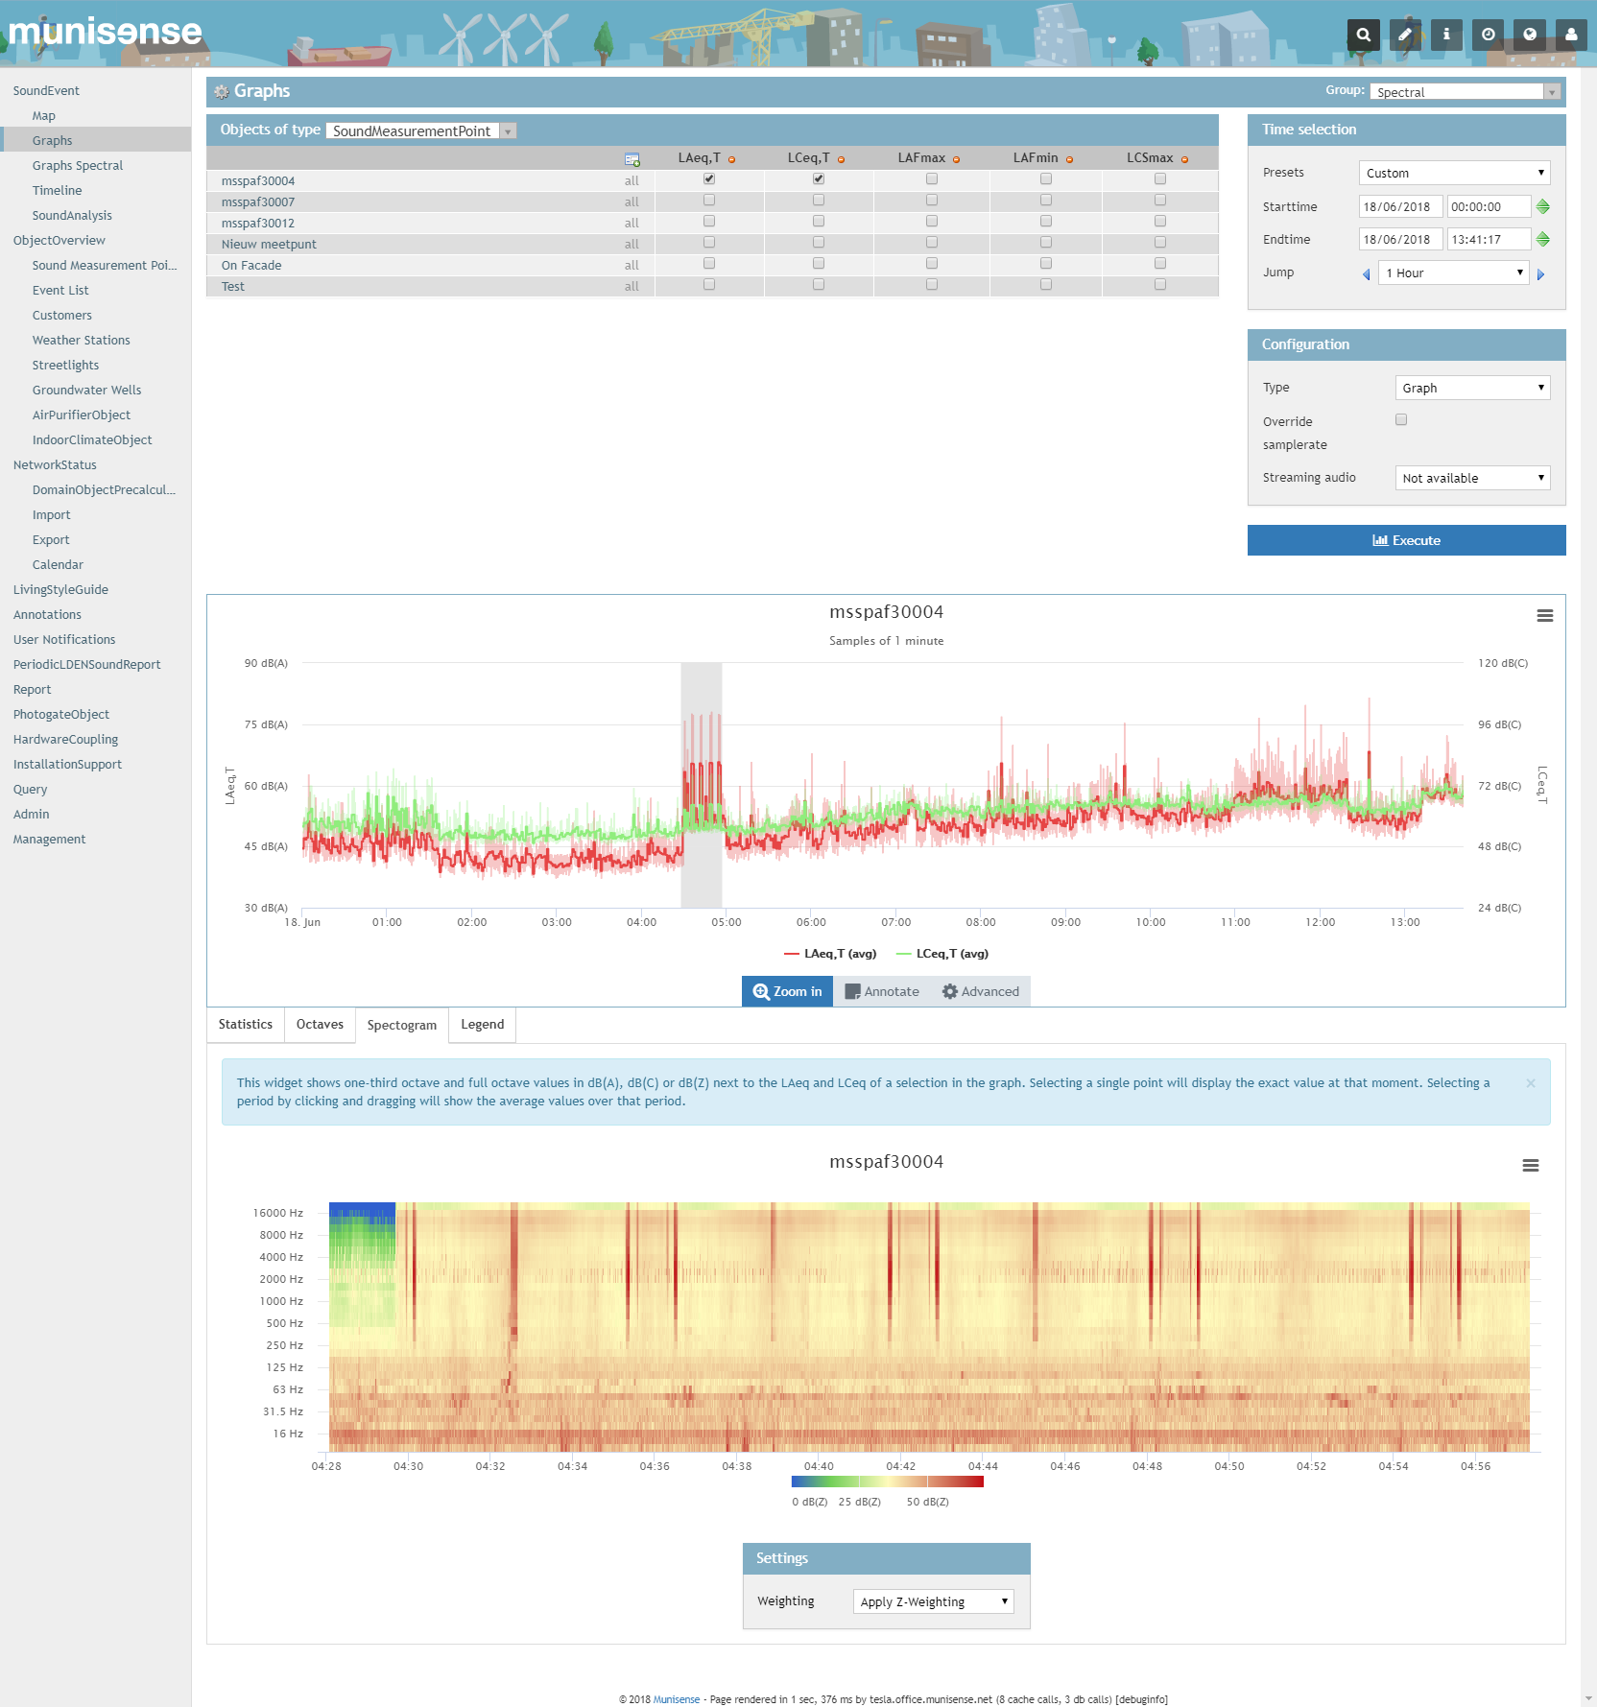Screen dimensions: 1597x1707
Task: Click the Execute button
Action: tap(1405, 540)
